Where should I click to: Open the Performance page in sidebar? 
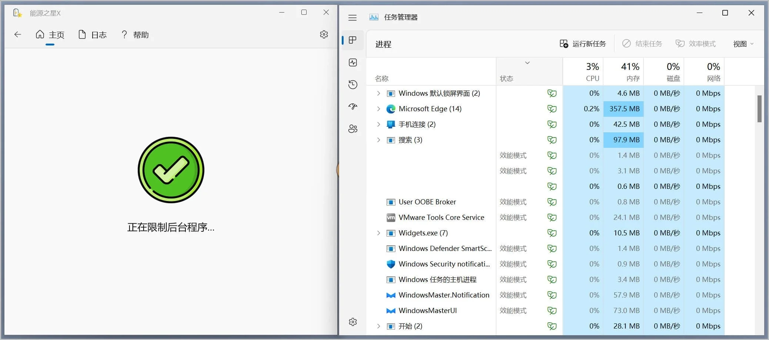coord(353,62)
